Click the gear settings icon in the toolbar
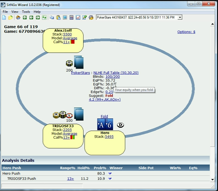The width and height of the screenshot is (218, 191). (91, 18)
